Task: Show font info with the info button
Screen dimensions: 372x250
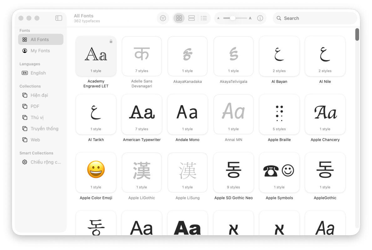Action: pos(260,18)
